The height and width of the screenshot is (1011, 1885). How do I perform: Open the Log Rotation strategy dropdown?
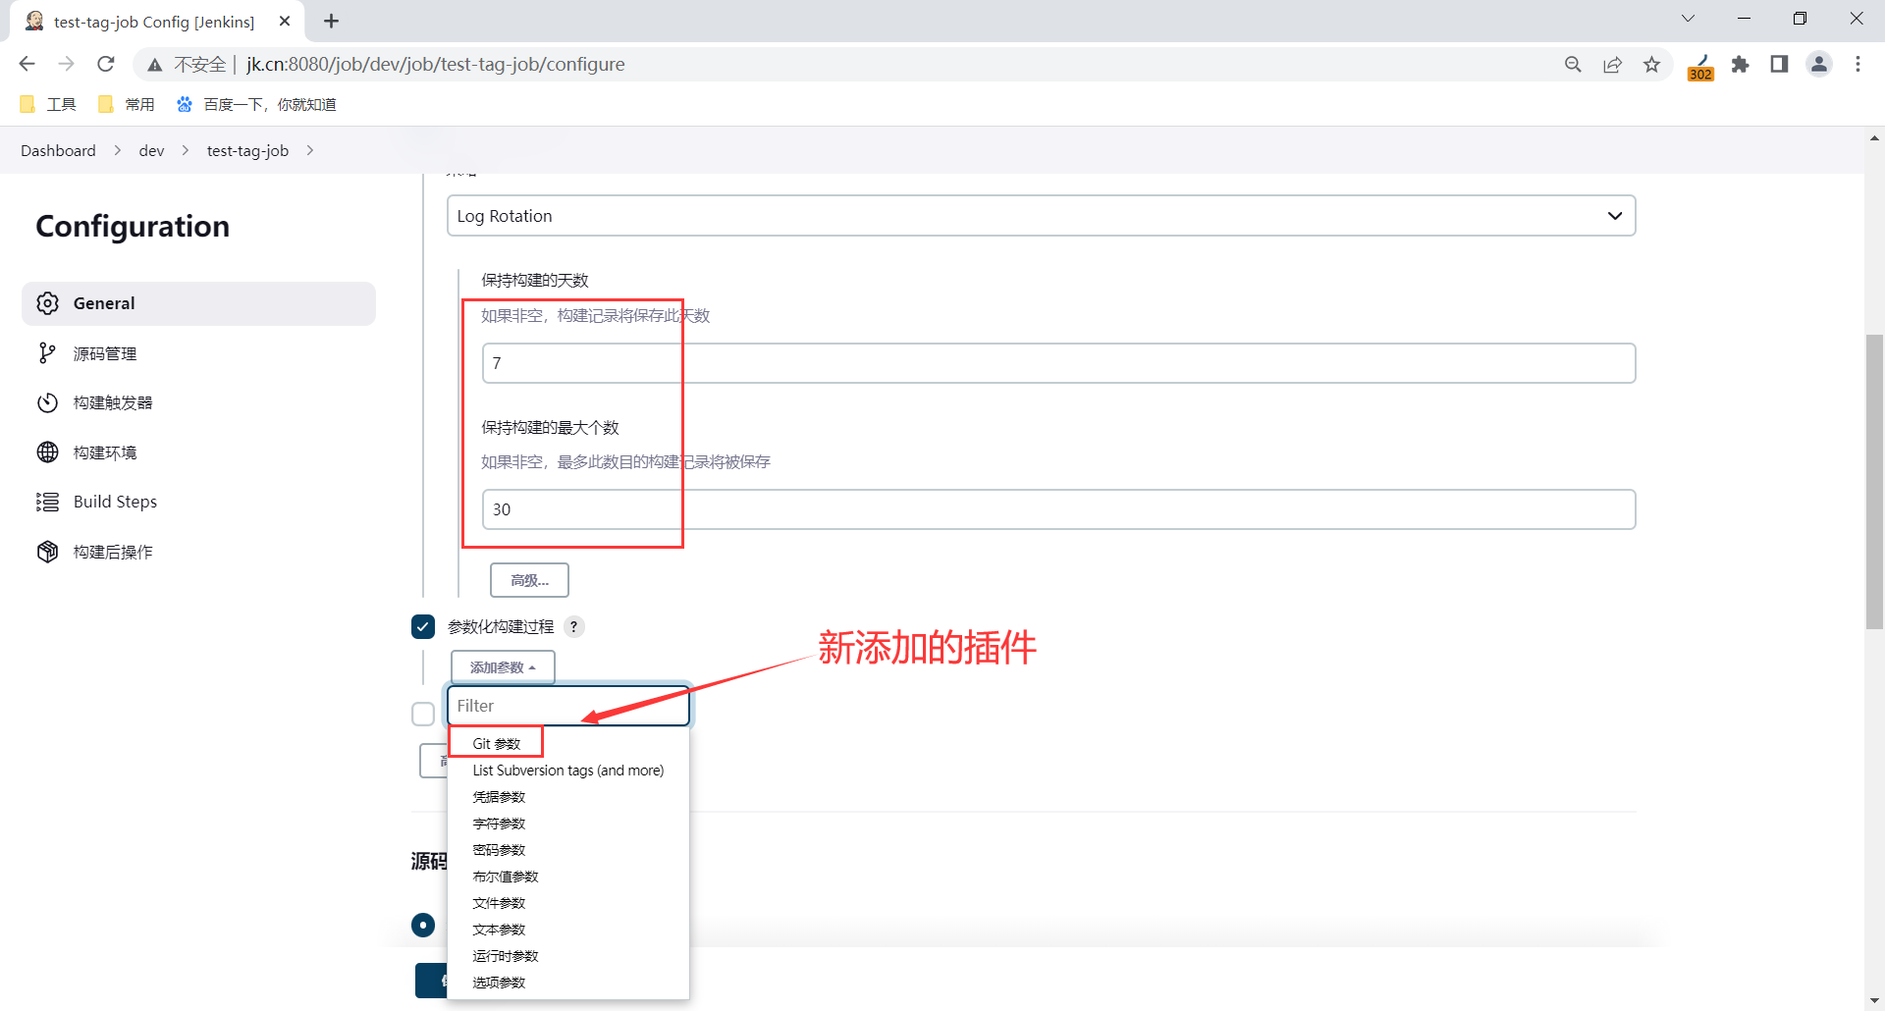tap(1041, 216)
